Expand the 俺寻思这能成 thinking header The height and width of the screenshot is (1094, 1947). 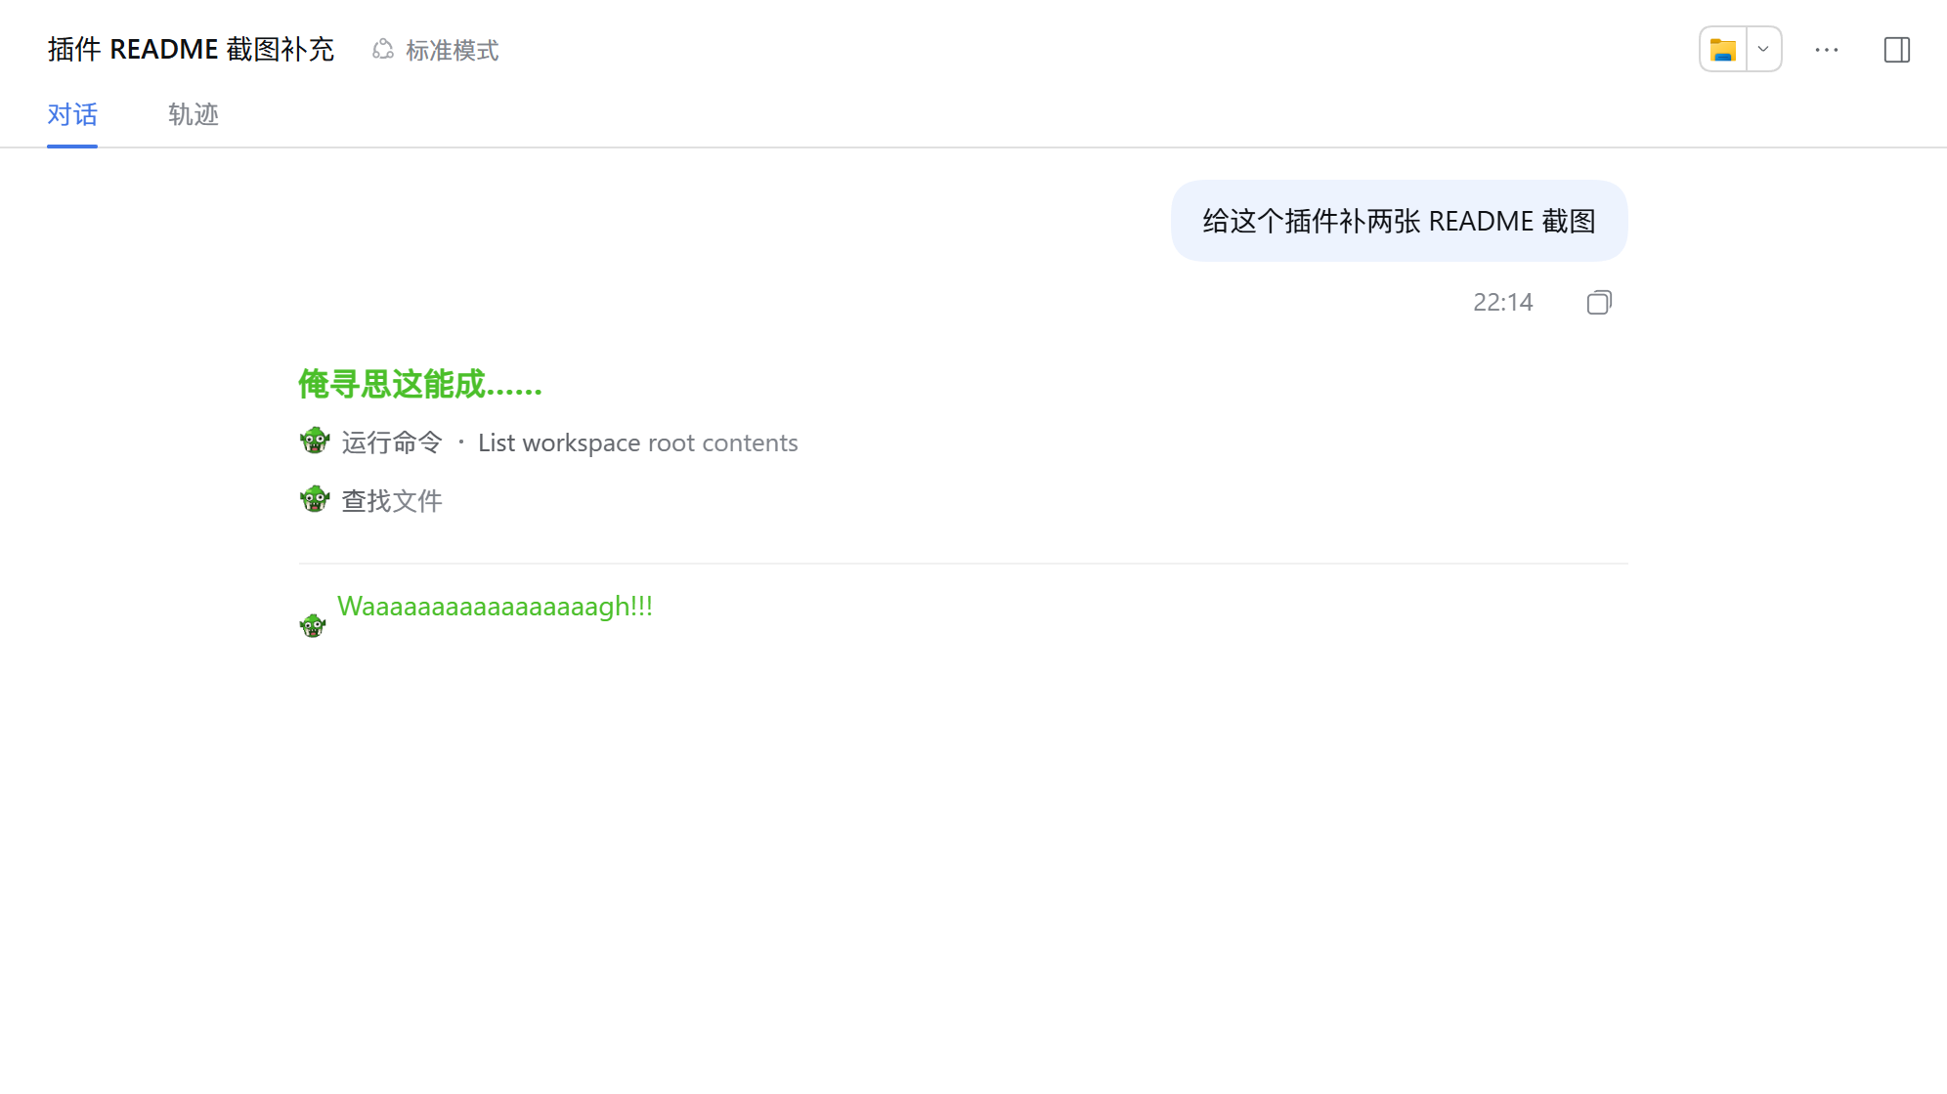coord(420,385)
